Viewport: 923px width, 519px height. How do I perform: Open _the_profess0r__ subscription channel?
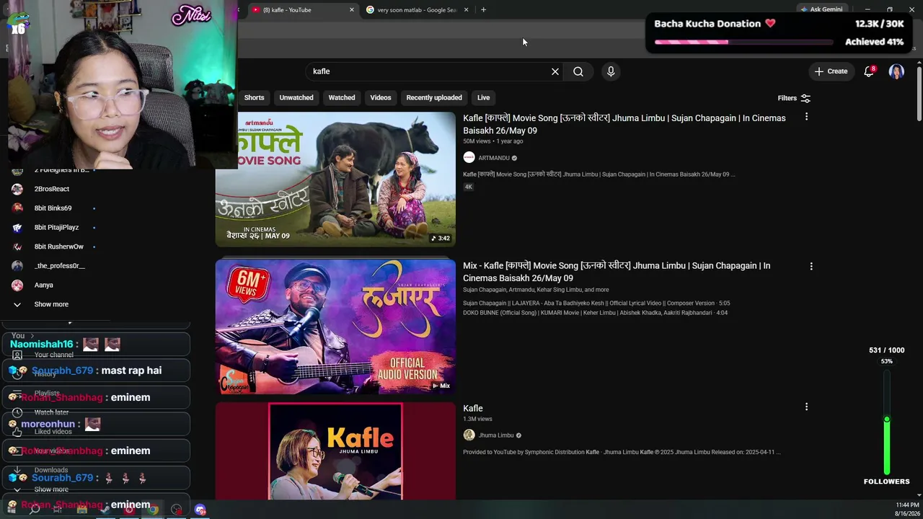[60, 266]
